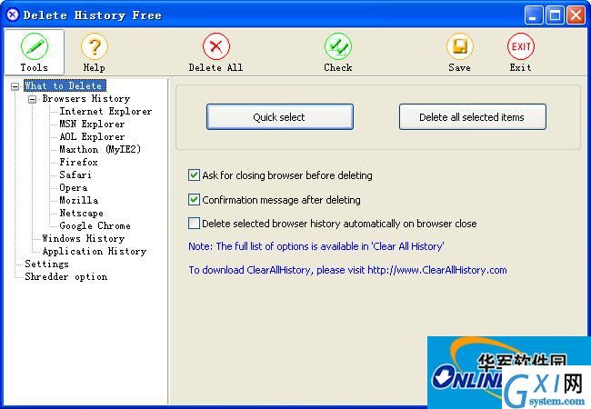This screenshot has width=591, height=409.
Task: Collapse the Browsers History node
Action: (33, 99)
